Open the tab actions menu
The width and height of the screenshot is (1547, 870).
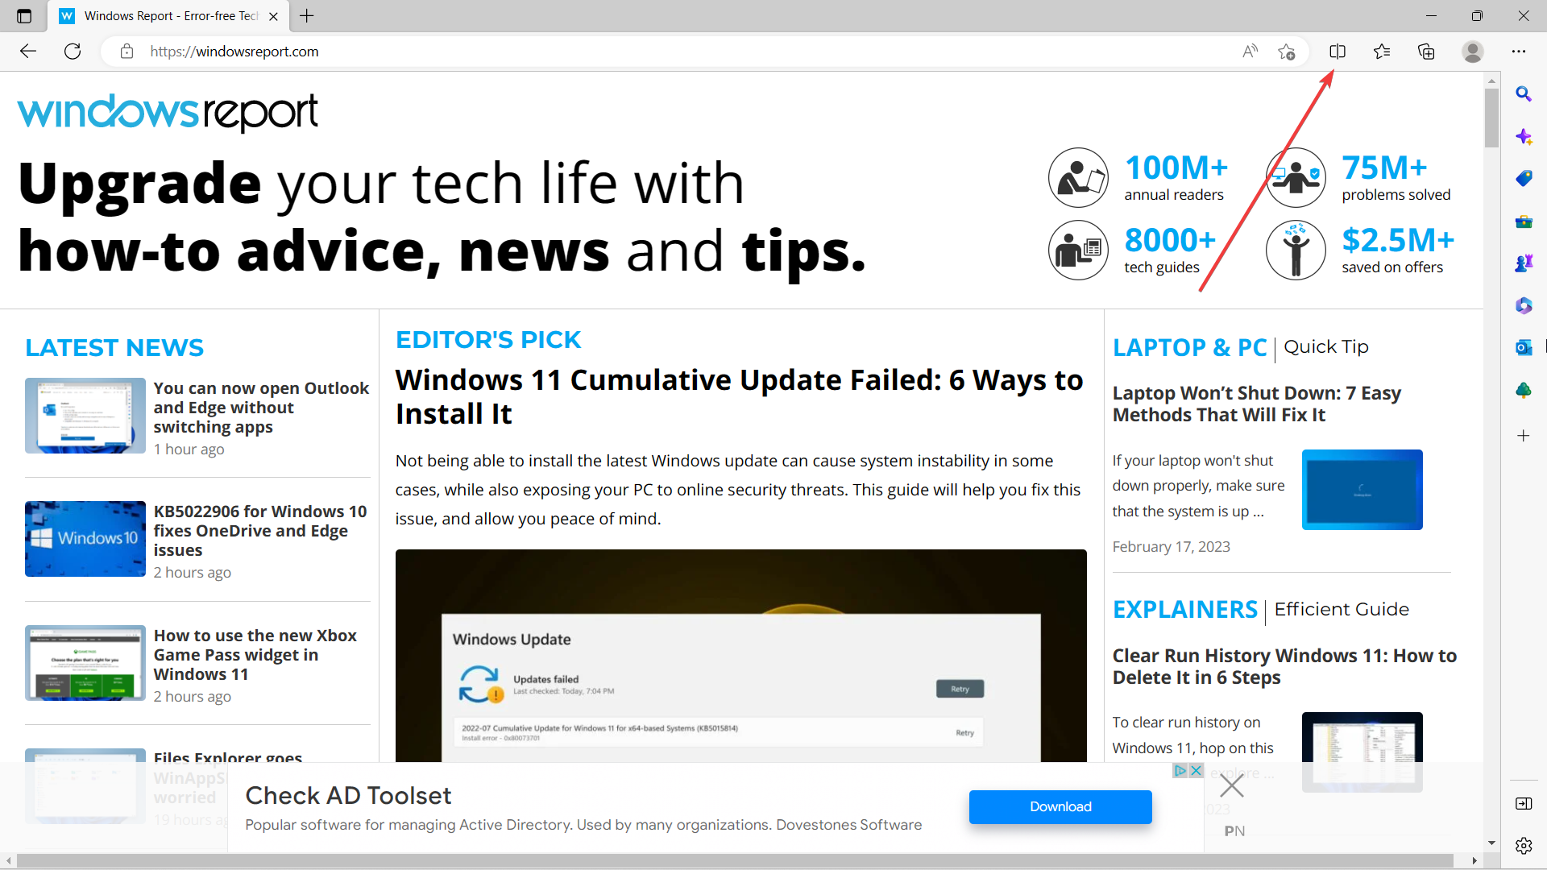24,16
